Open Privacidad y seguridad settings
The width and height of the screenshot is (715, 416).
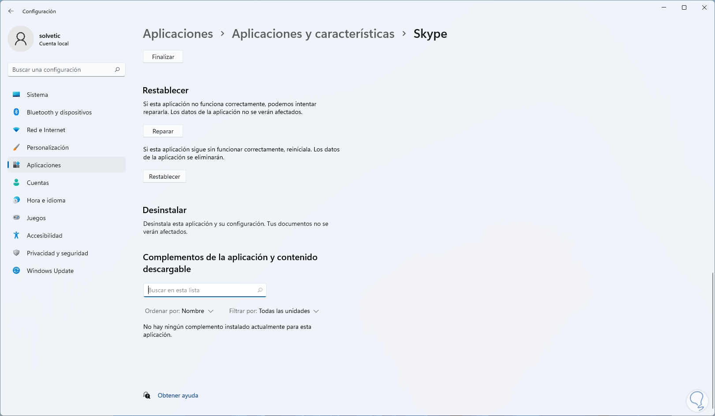coord(67,253)
